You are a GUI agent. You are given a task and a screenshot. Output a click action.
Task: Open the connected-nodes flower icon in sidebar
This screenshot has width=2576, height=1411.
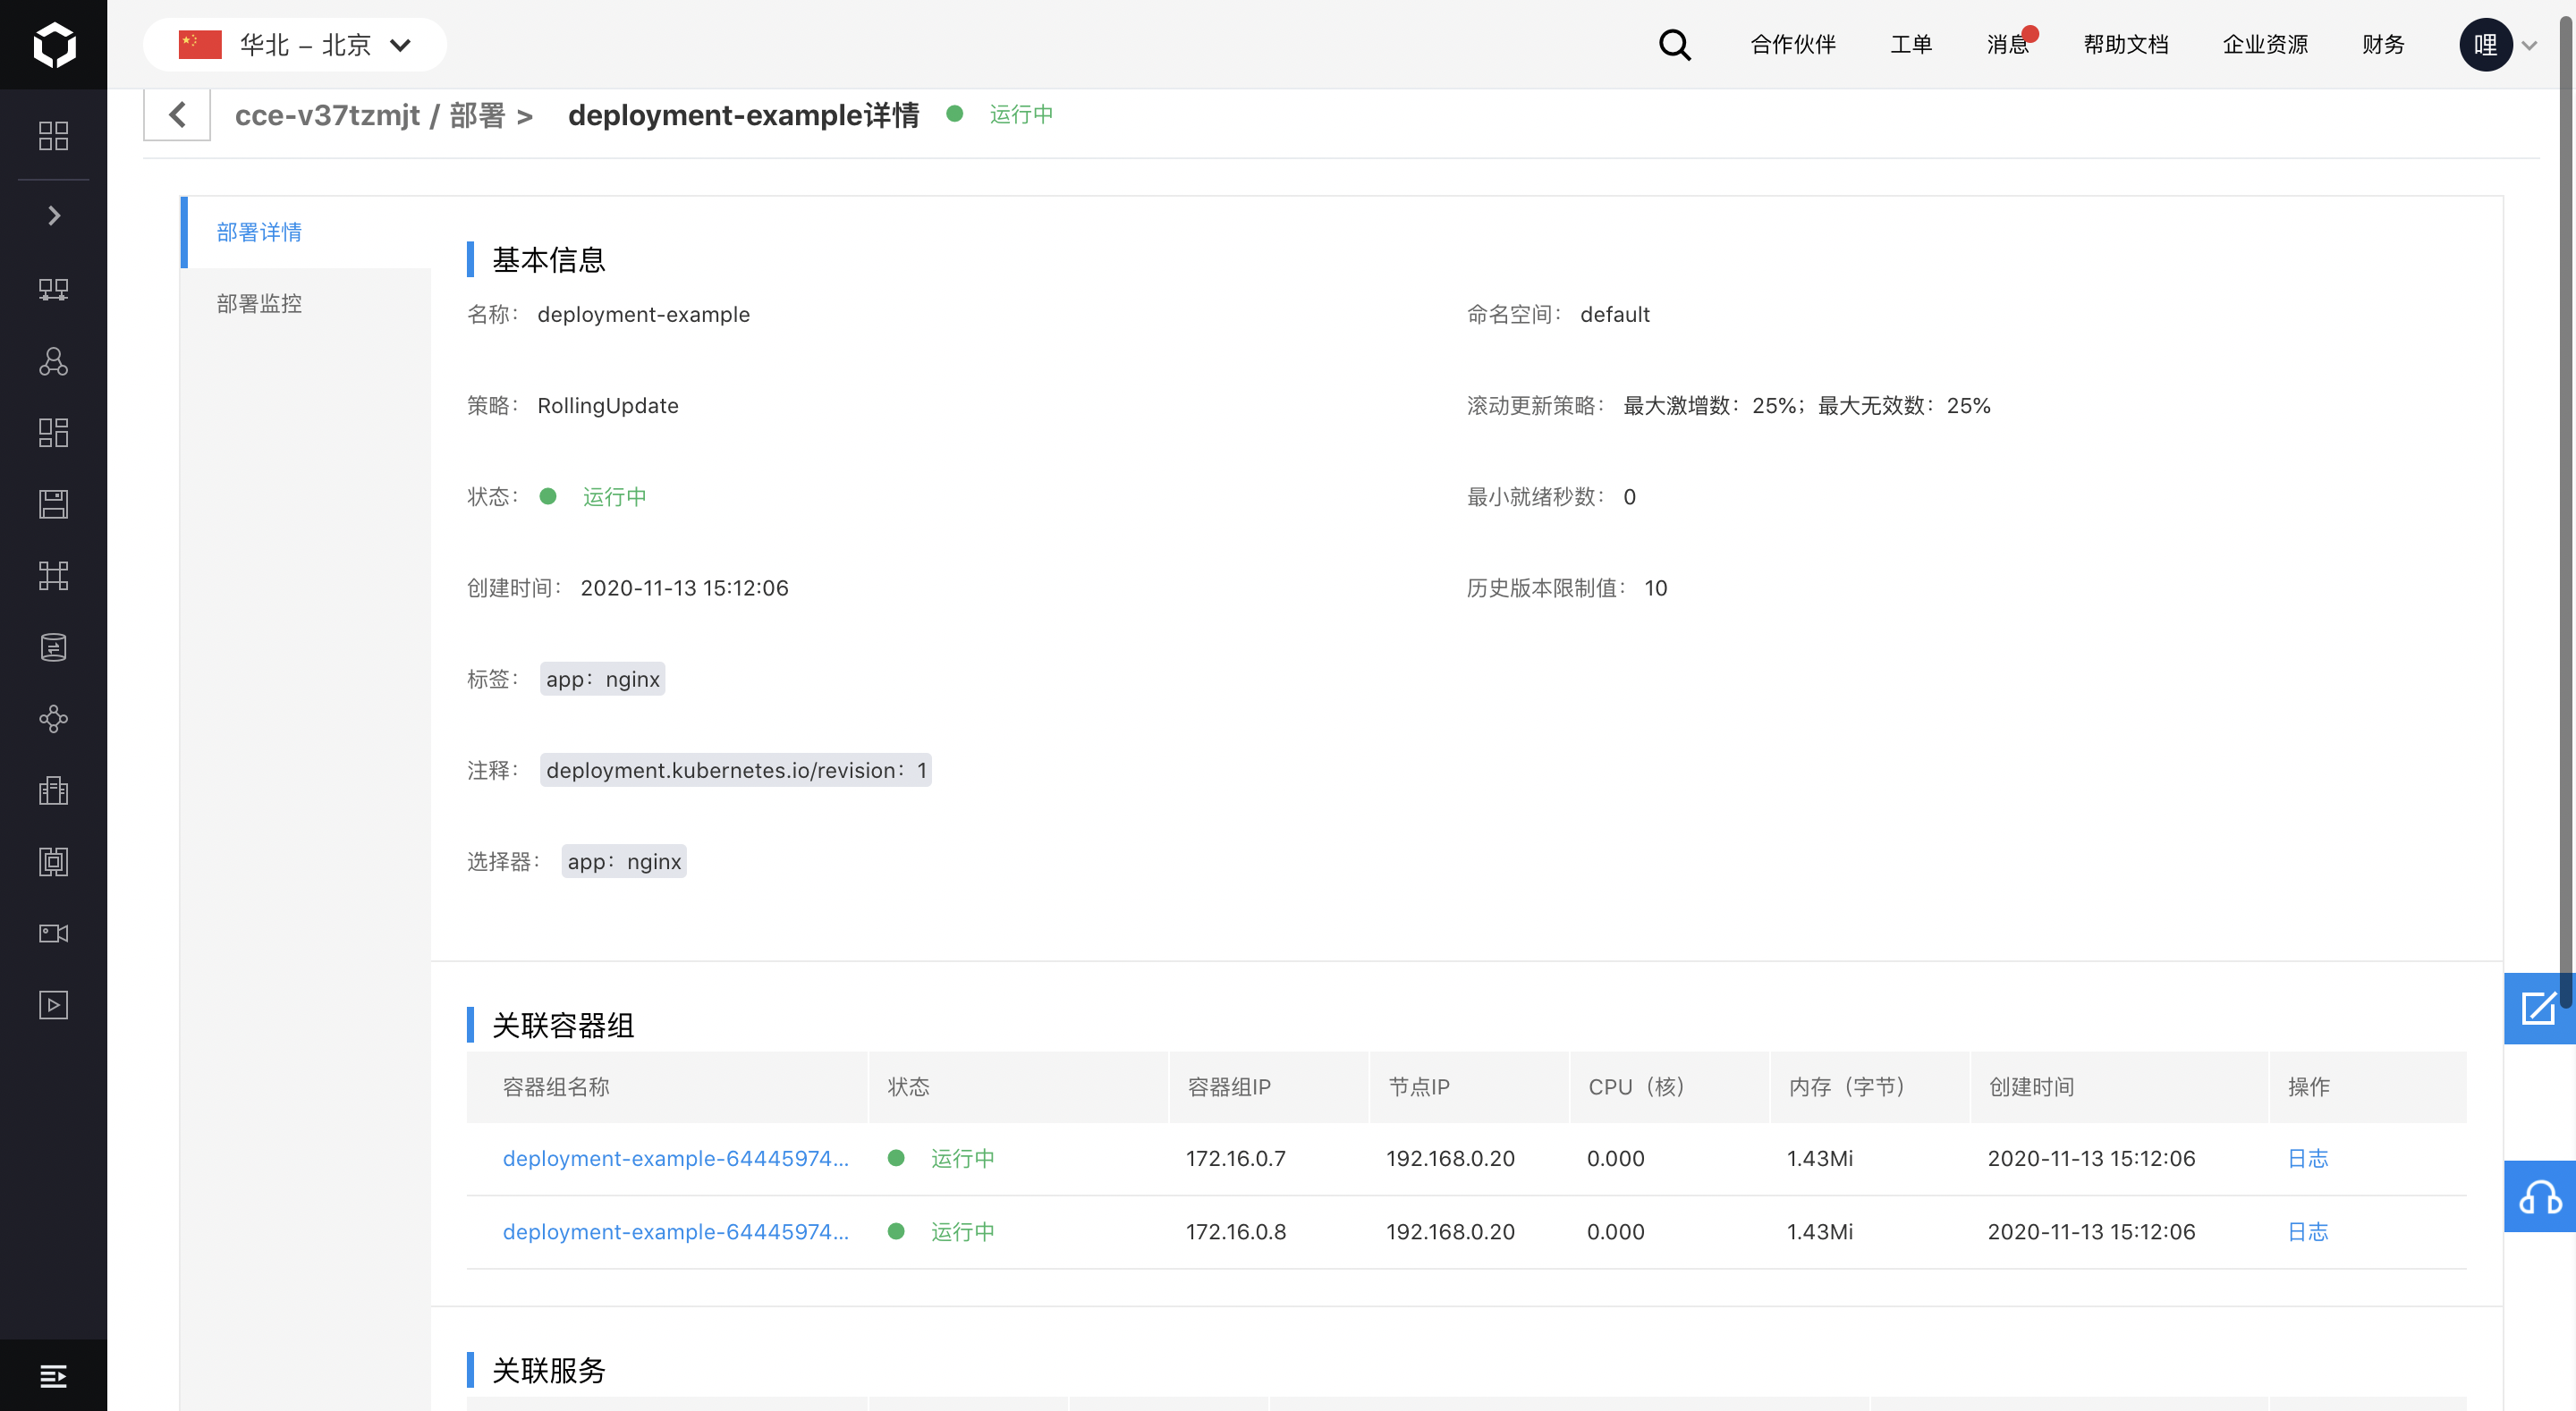coord(53,719)
